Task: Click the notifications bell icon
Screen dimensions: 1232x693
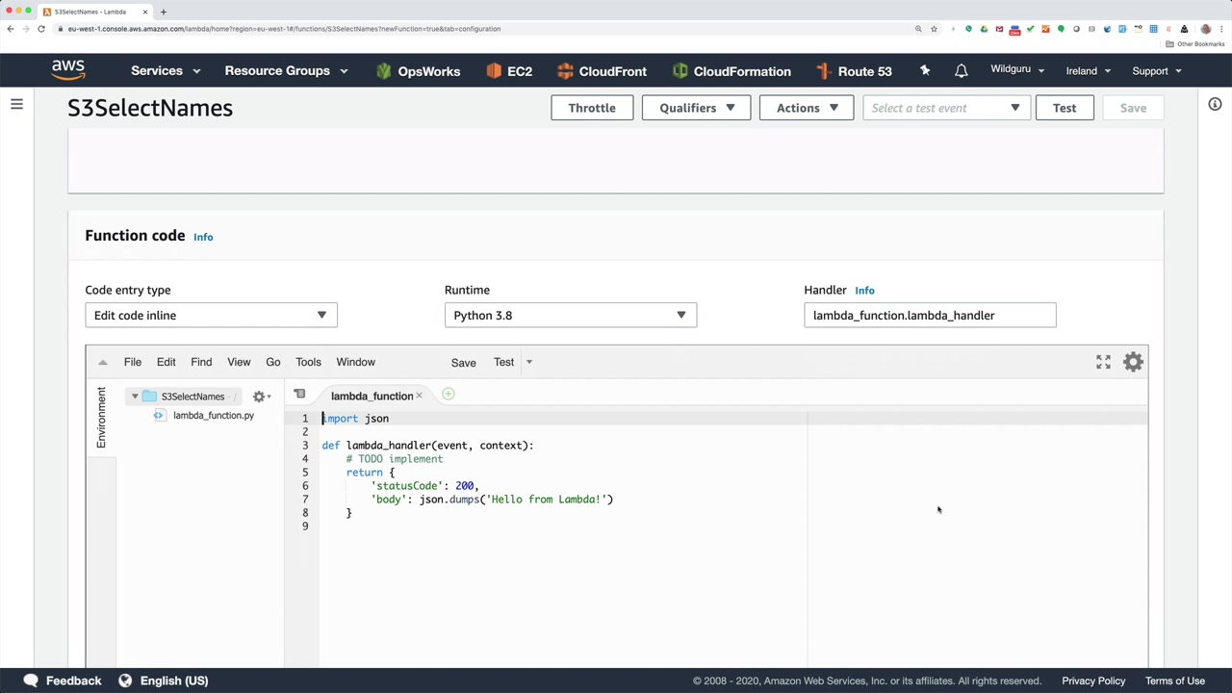Action: (x=961, y=71)
